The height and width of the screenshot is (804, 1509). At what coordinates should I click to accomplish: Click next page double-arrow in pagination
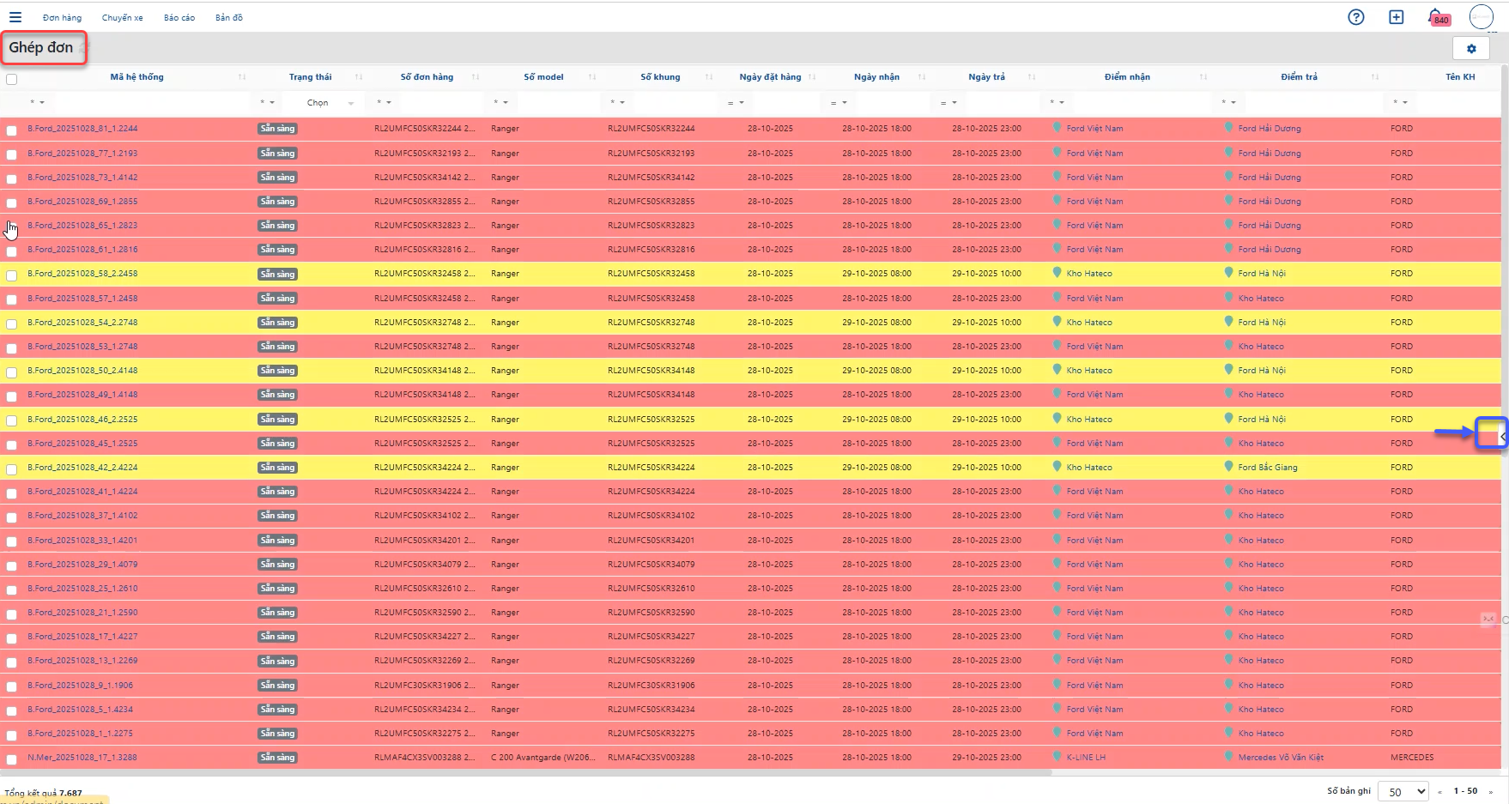(1491, 791)
